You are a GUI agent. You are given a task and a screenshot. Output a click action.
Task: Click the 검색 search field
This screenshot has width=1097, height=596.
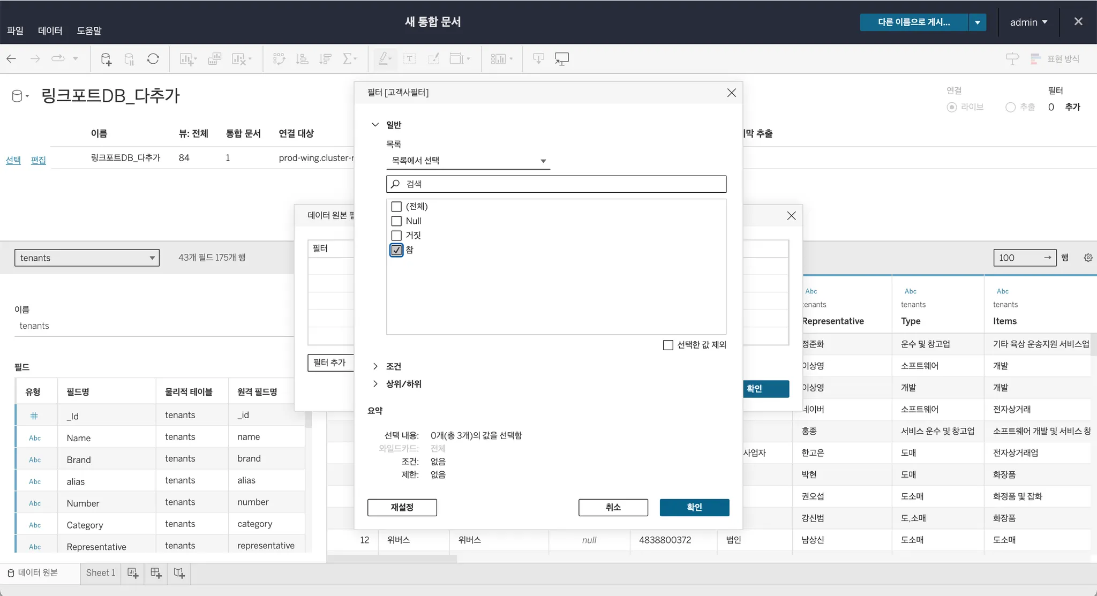pyautogui.click(x=556, y=184)
